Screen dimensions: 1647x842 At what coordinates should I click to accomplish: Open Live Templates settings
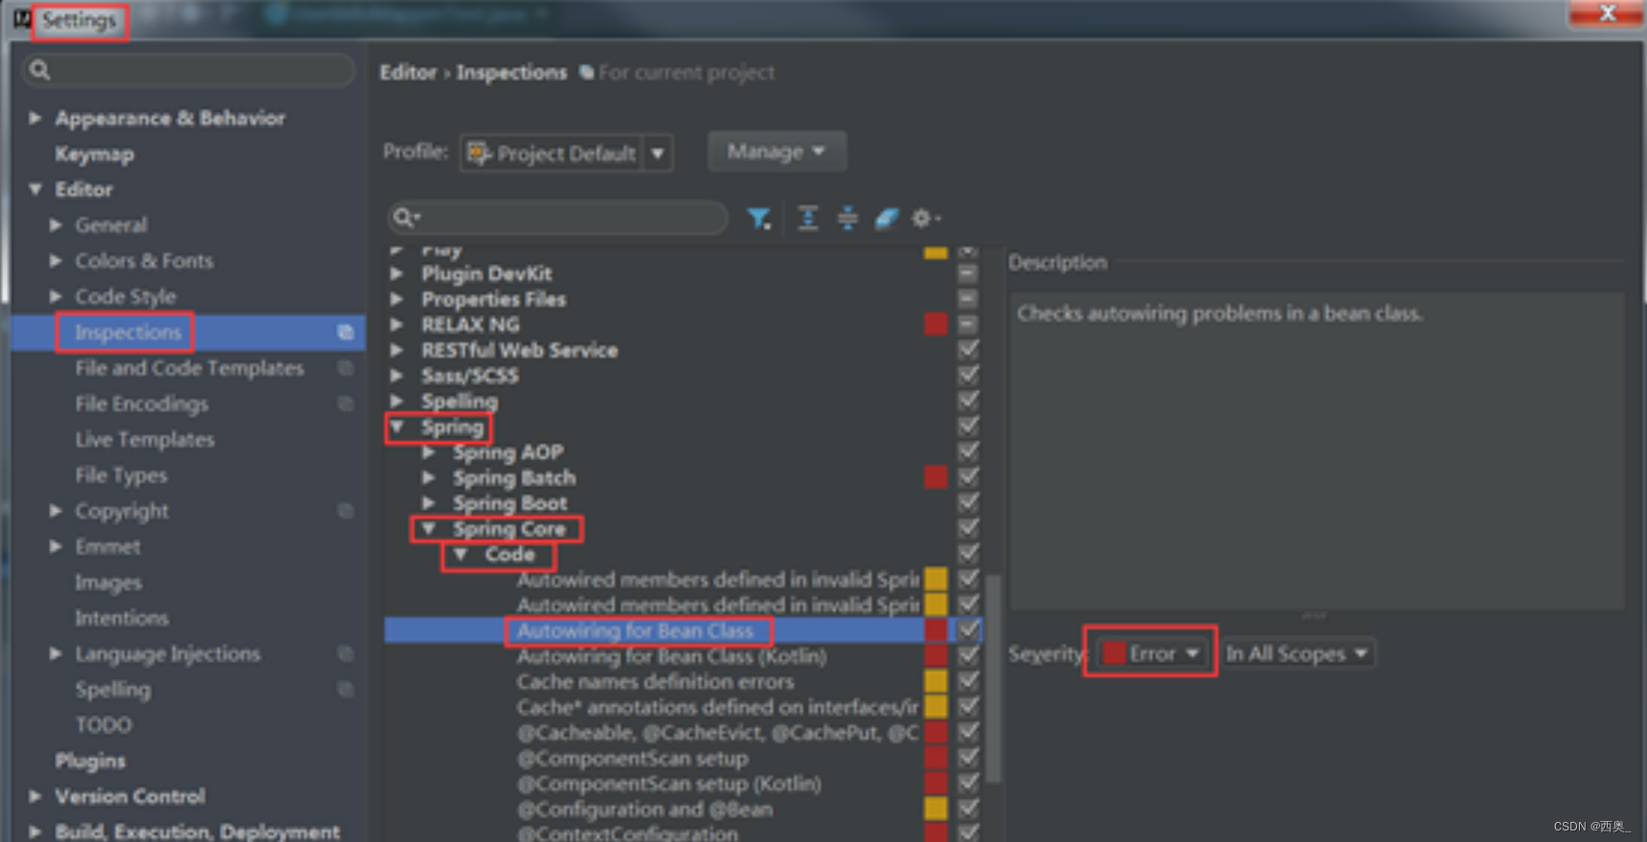[x=145, y=439]
